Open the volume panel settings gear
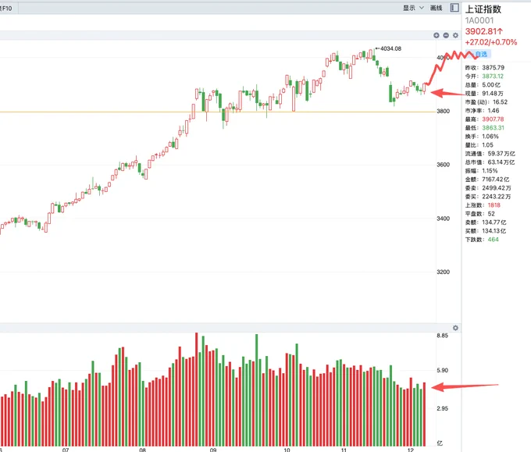The image size is (531, 452). point(455,328)
